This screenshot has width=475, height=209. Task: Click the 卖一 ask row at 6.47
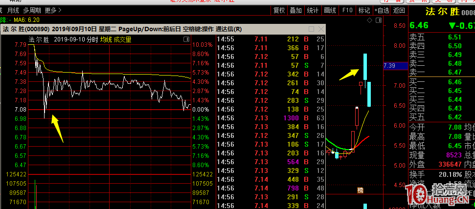tap(442, 73)
